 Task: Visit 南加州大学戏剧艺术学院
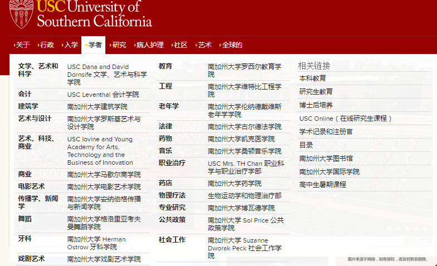104,259
